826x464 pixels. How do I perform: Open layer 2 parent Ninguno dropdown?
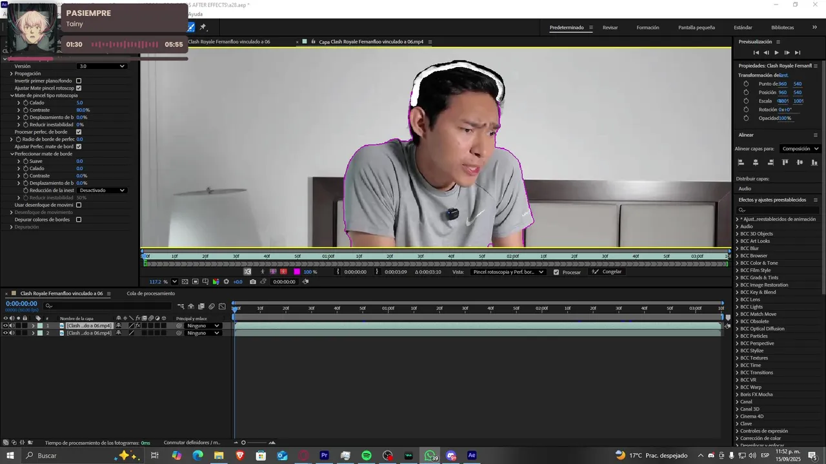[203, 333]
